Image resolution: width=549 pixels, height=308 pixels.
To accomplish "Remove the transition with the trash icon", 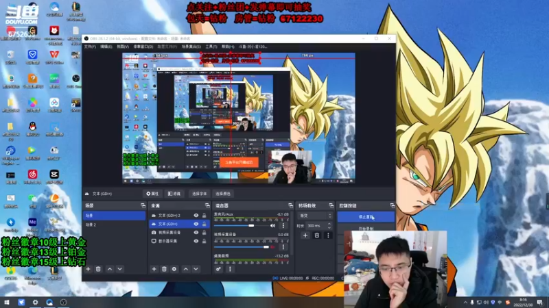I will pyautogui.click(x=317, y=235).
